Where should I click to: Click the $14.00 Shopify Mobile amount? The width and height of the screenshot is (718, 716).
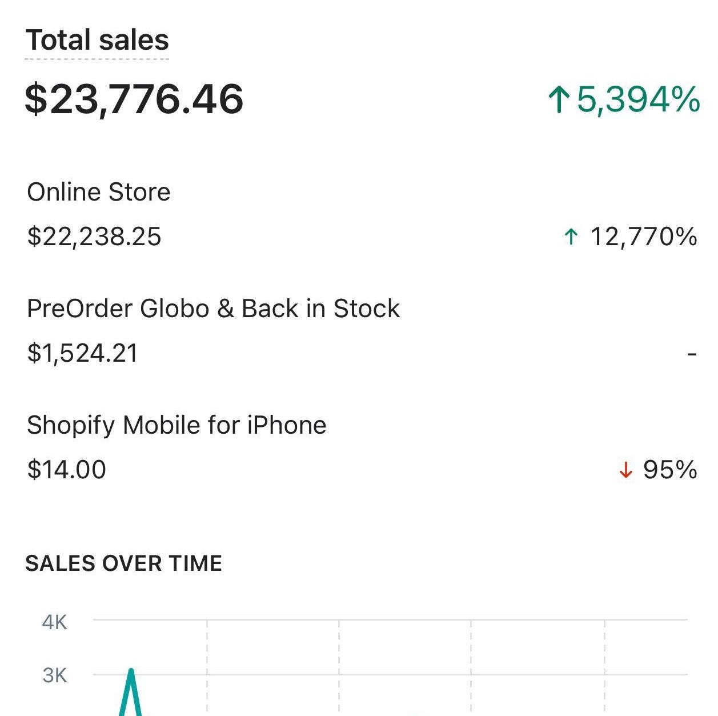[67, 470]
